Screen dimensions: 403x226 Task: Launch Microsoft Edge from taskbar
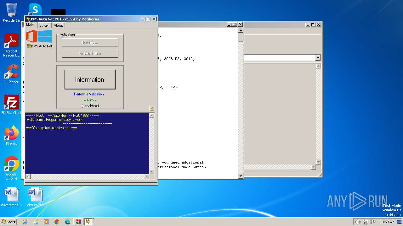(68, 222)
